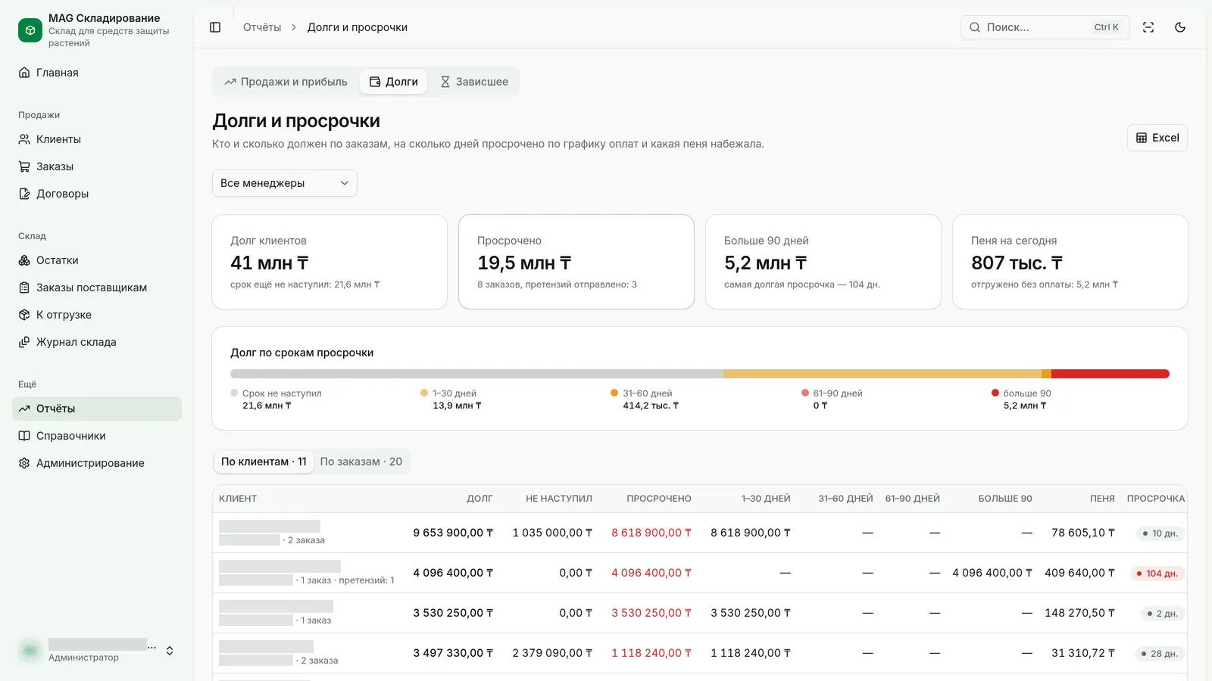The image size is (1212, 681).
Task: Switch to По заказам · 20 tab
Action: [x=361, y=462]
